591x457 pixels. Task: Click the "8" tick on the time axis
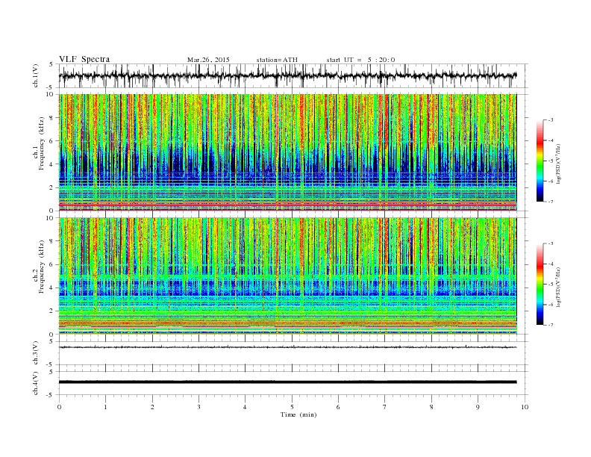(x=431, y=407)
